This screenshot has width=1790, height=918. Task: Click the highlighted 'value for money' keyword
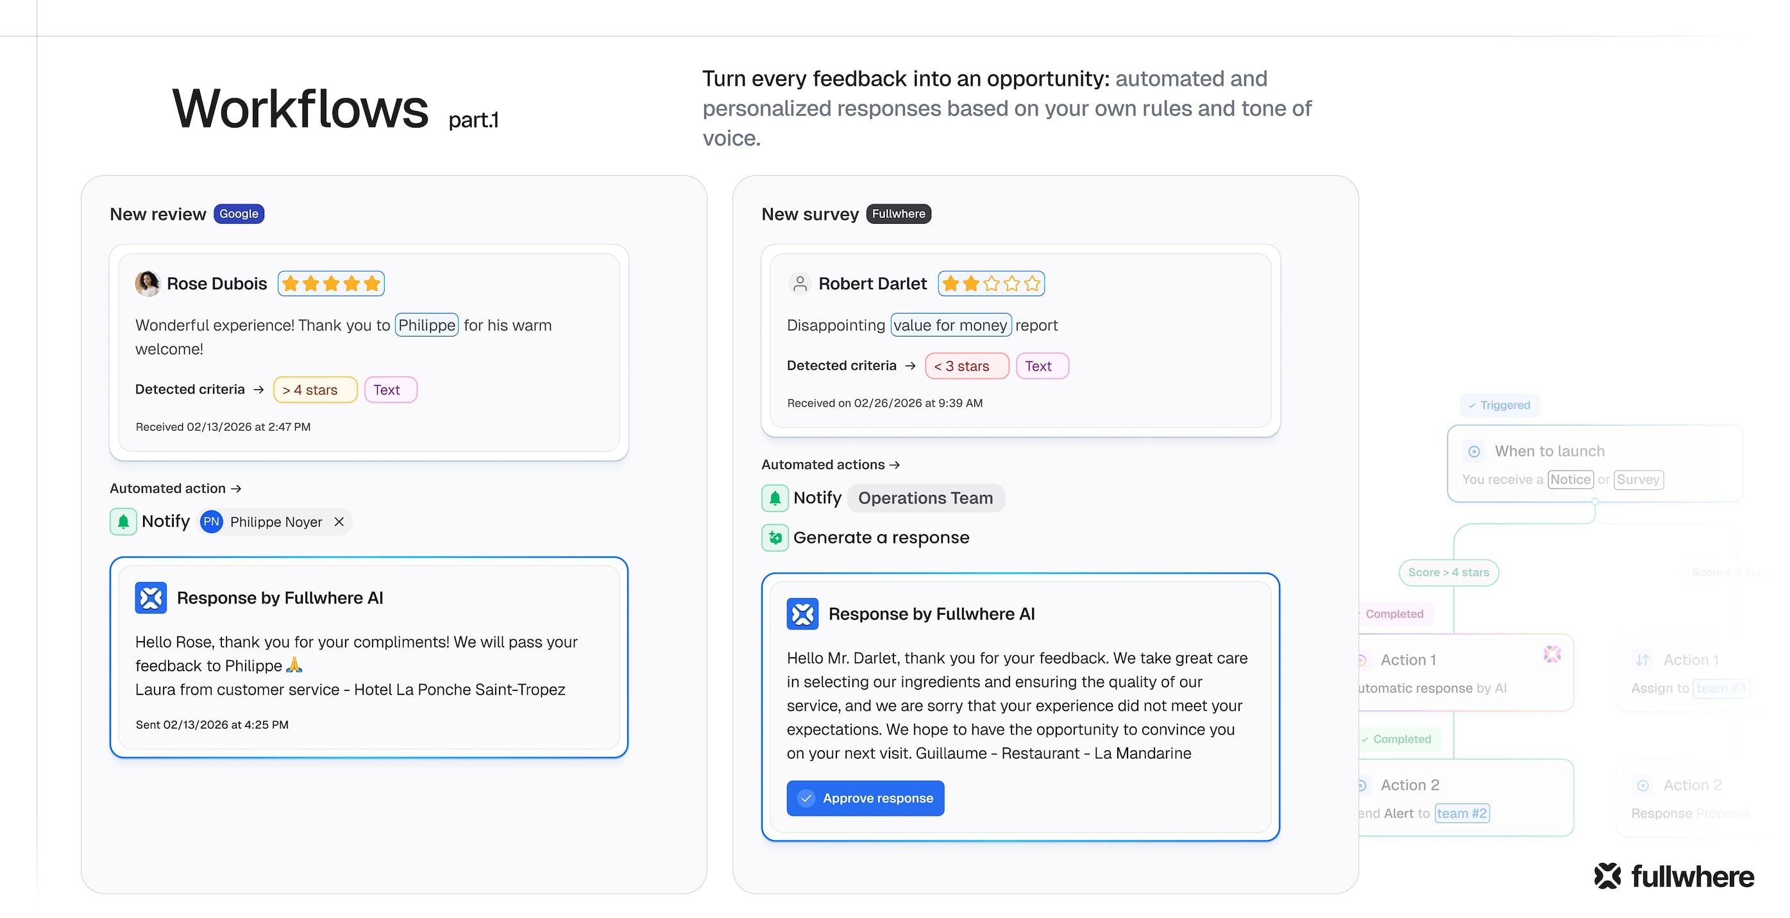[x=950, y=325]
